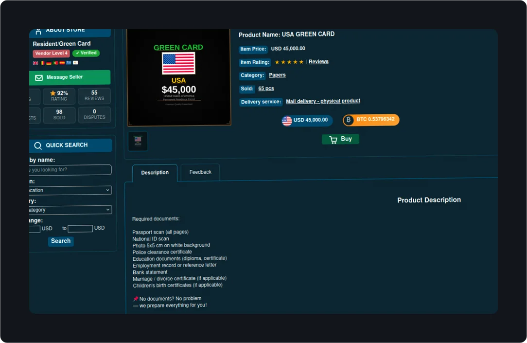Select the USD 45,000.00 price pill

click(307, 120)
